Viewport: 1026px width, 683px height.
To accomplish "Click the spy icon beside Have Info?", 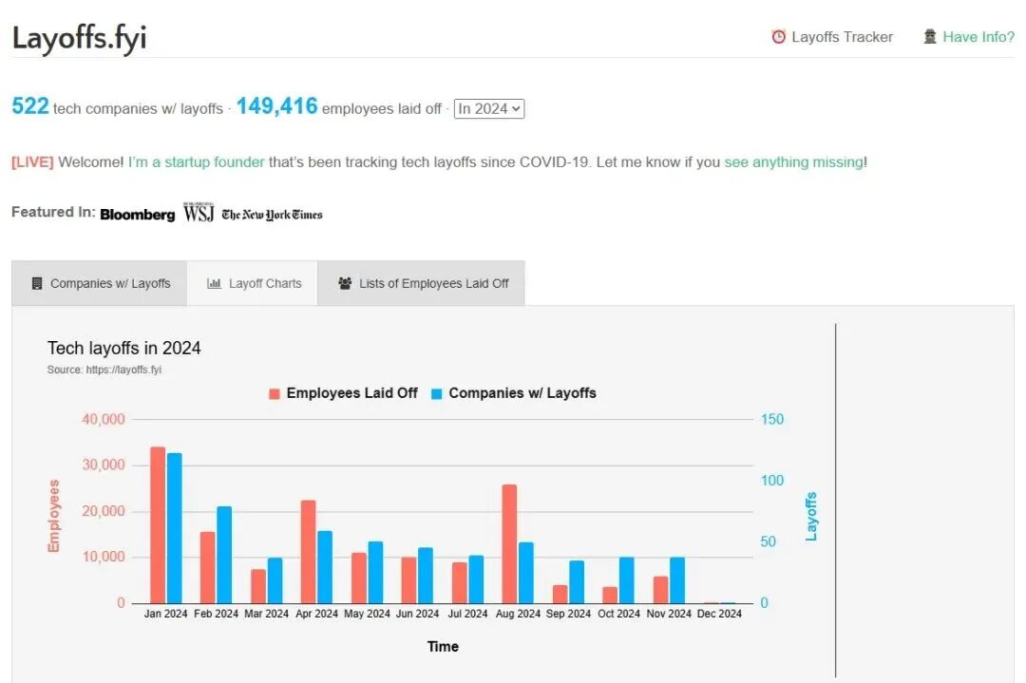I will point(930,37).
